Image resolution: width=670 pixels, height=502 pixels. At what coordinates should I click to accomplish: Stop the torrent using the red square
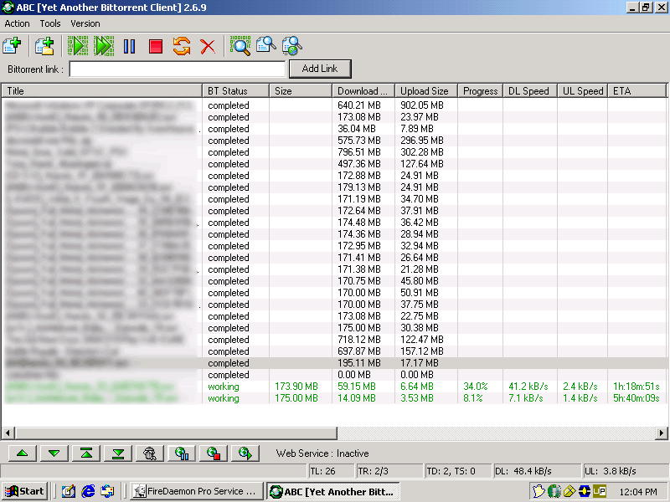point(156,46)
